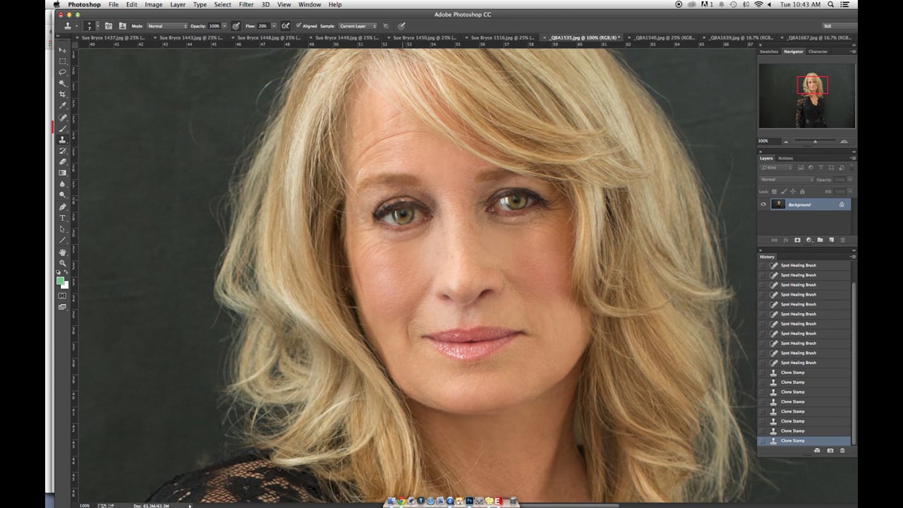Select the History Brush tool
The image size is (903, 508).
[63, 150]
